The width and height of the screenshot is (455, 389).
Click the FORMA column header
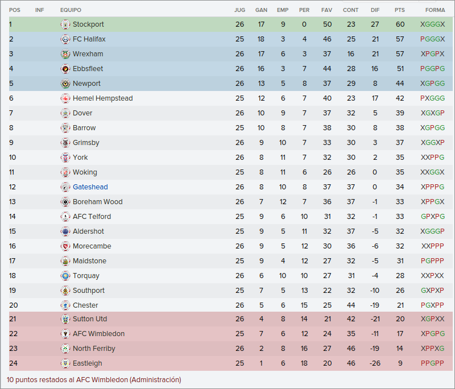[435, 10]
